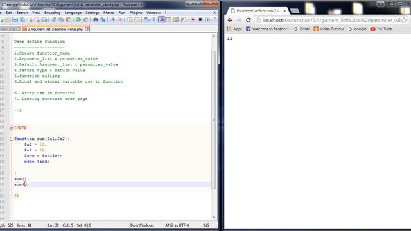Click the INS indicator in status bar
411x231 pixels.
tap(206, 225)
